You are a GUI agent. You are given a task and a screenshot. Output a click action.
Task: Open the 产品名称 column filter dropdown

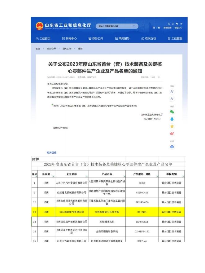pyautogui.click(x=124, y=176)
